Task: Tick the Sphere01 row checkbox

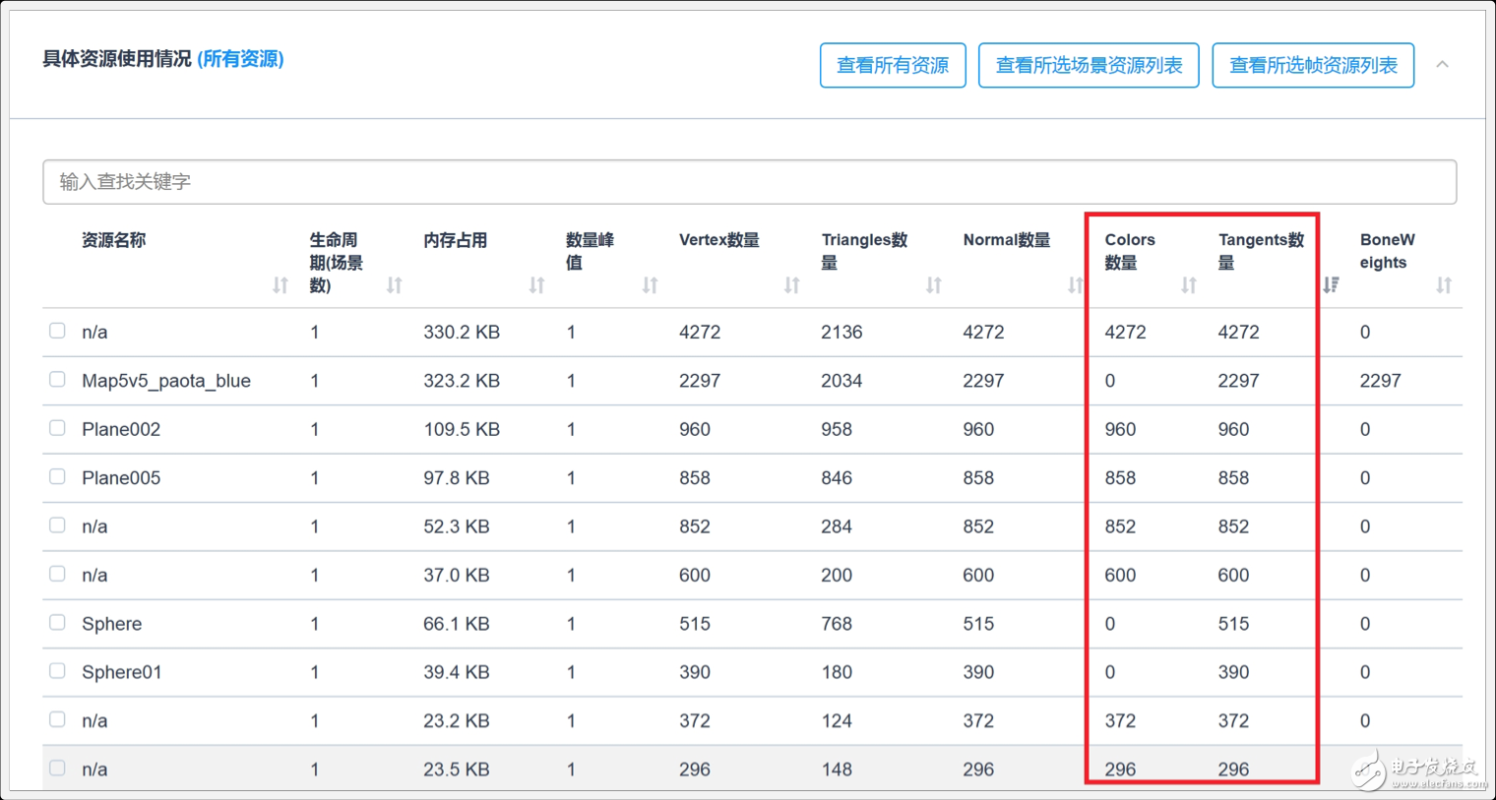Action: (x=57, y=671)
